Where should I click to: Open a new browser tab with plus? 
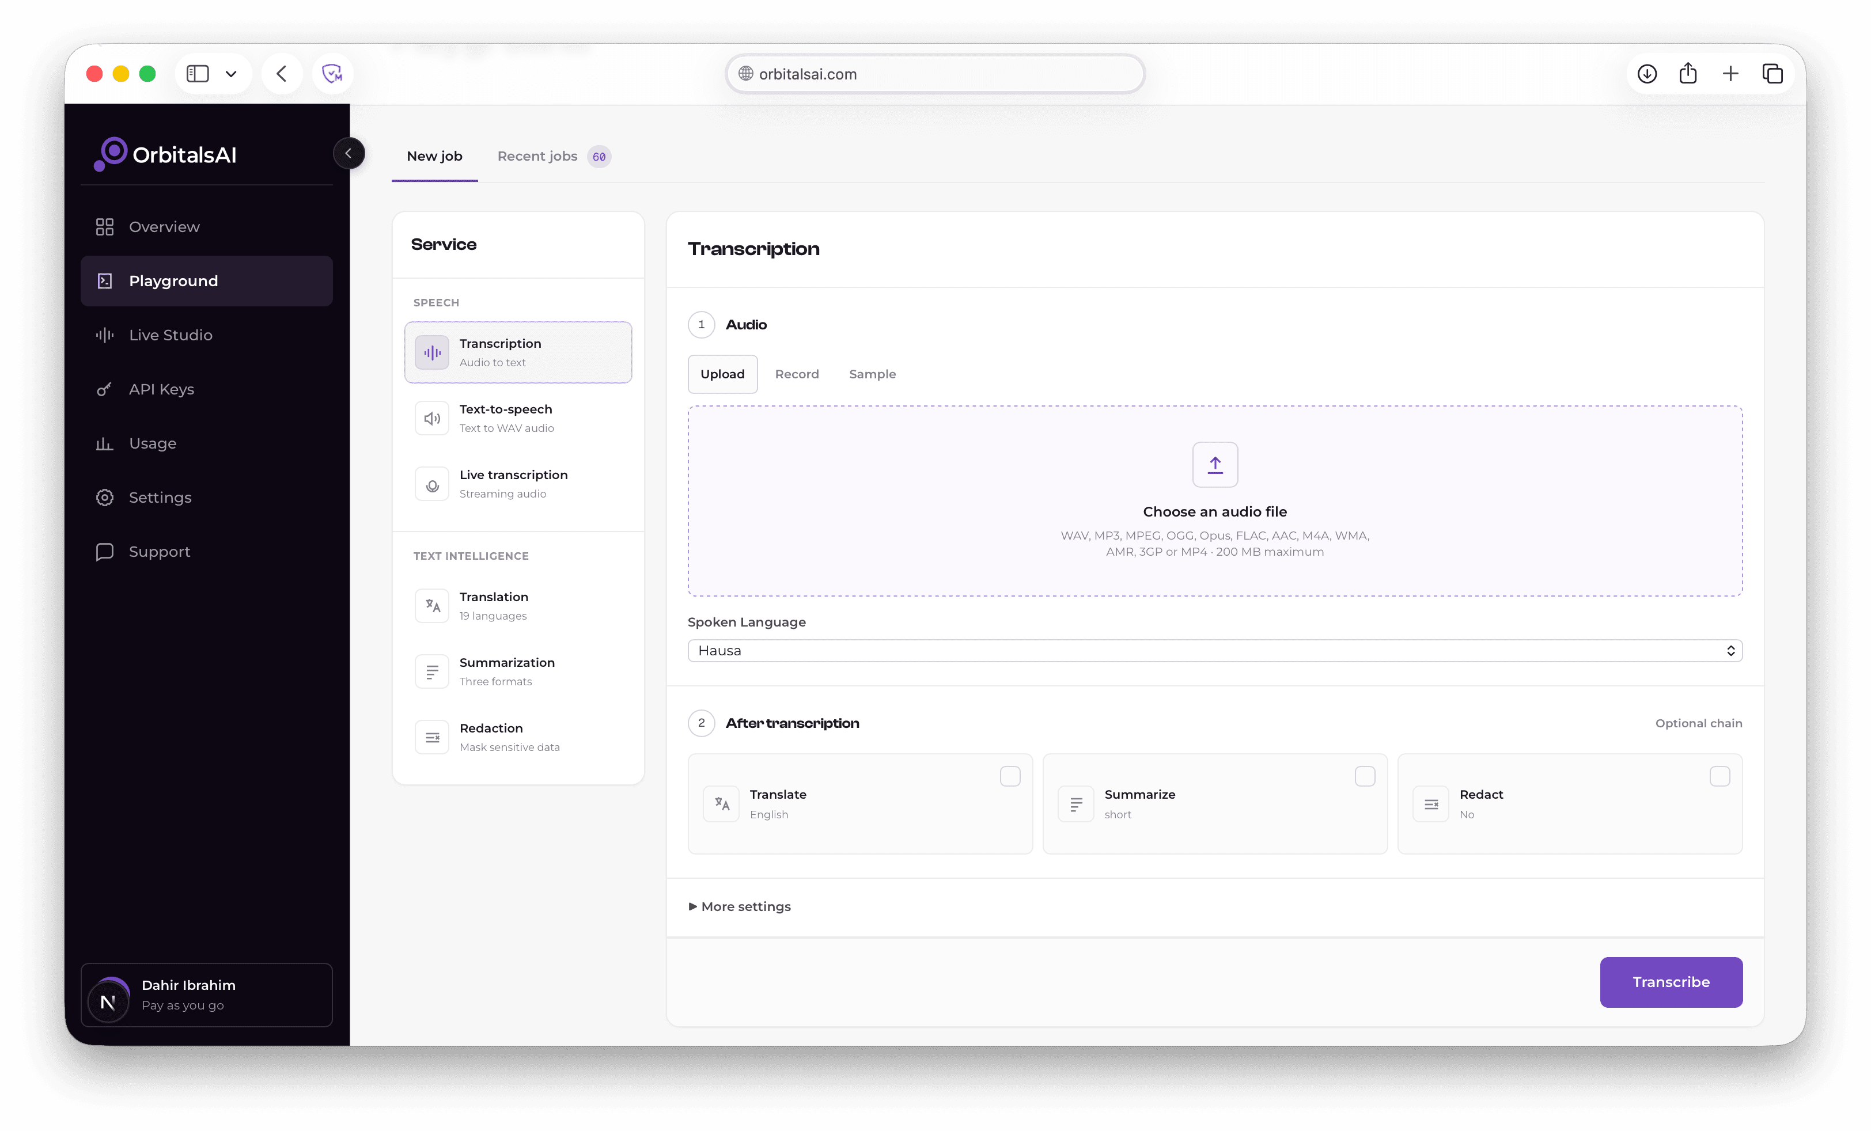coord(1730,74)
